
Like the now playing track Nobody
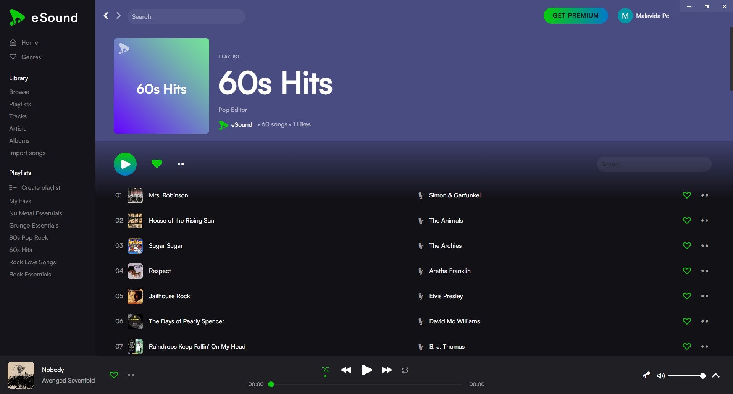pos(114,375)
